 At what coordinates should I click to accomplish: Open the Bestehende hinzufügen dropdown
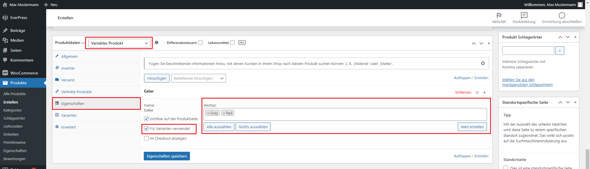click(198, 78)
